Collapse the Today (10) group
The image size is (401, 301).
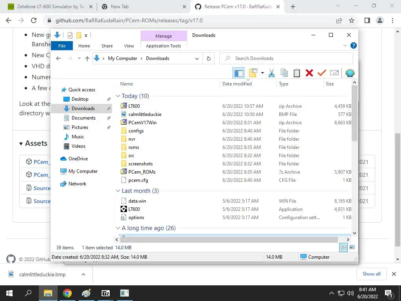click(118, 96)
